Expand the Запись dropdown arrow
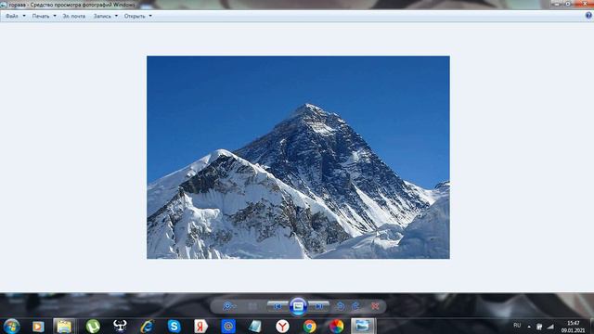 click(116, 16)
